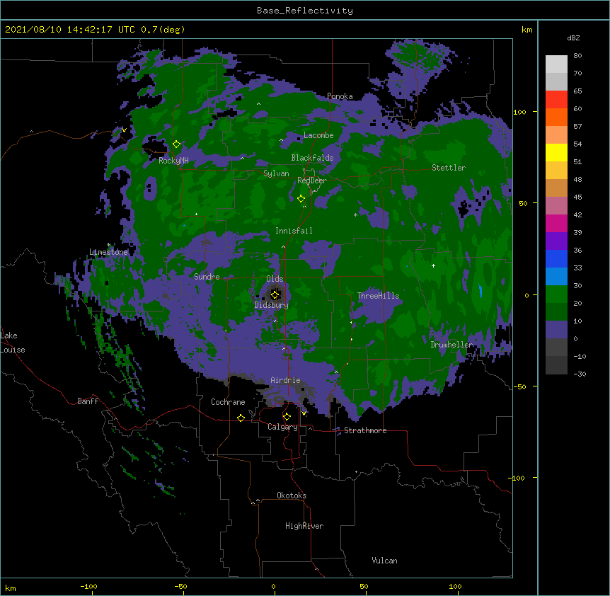Image resolution: width=610 pixels, height=596 pixels.
Task: Click the bottom axis 0 km tick label
Action: [273, 586]
